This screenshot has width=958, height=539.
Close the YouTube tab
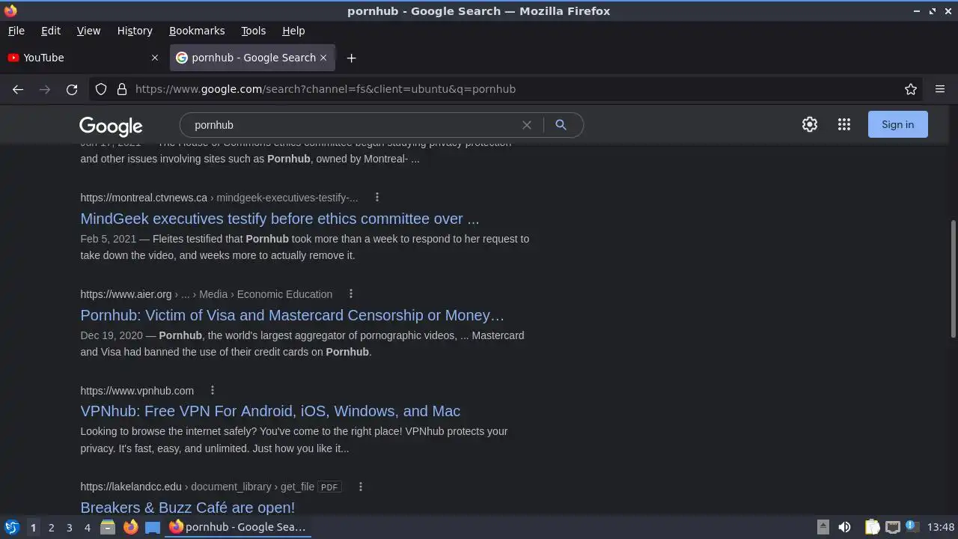[x=155, y=58]
